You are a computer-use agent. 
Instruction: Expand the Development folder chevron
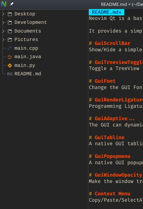pyautogui.click(x=3, y=22)
